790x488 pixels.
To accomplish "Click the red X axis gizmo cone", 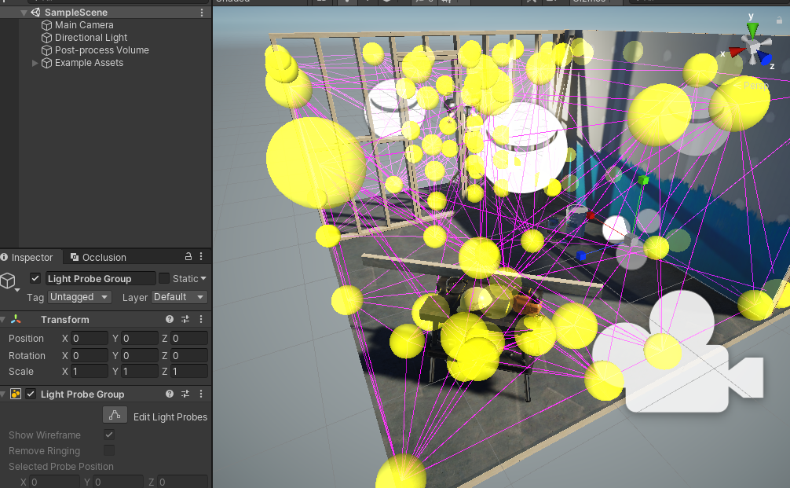I will click(737, 51).
